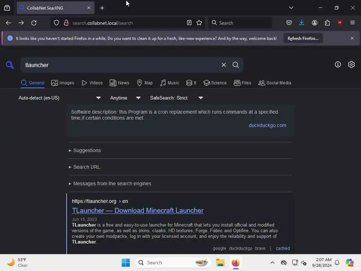This screenshot has width=361, height=271.
Task: Toggle reader view icon
Action: tap(189, 23)
